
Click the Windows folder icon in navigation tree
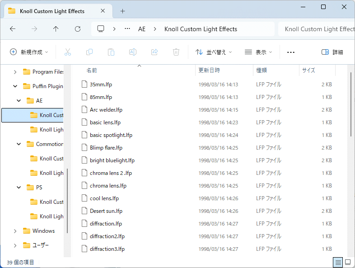27,231
